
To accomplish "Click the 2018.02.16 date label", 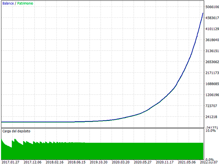I will click(55, 162).
